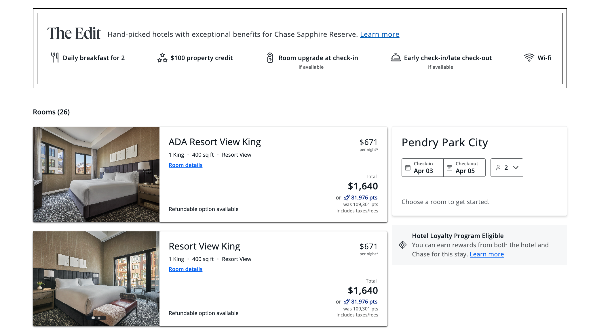Follow the Hotel Loyalty Program Learn more link
The image size is (612, 334).
tap(486, 254)
